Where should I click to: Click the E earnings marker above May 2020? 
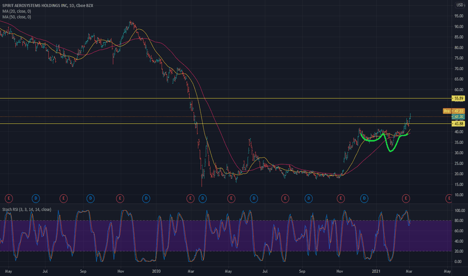pos(231,198)
